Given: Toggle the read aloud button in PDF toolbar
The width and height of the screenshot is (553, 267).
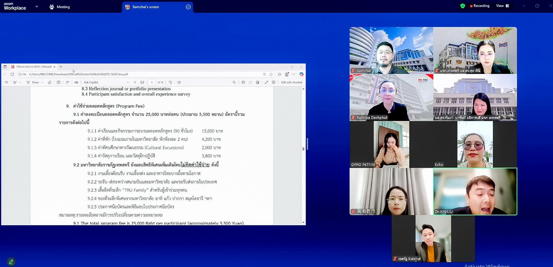Looking at the screenshot, I should (67, 83).
